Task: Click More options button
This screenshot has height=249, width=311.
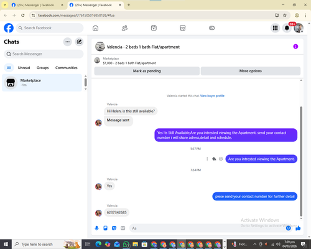Action: (251, 71)
